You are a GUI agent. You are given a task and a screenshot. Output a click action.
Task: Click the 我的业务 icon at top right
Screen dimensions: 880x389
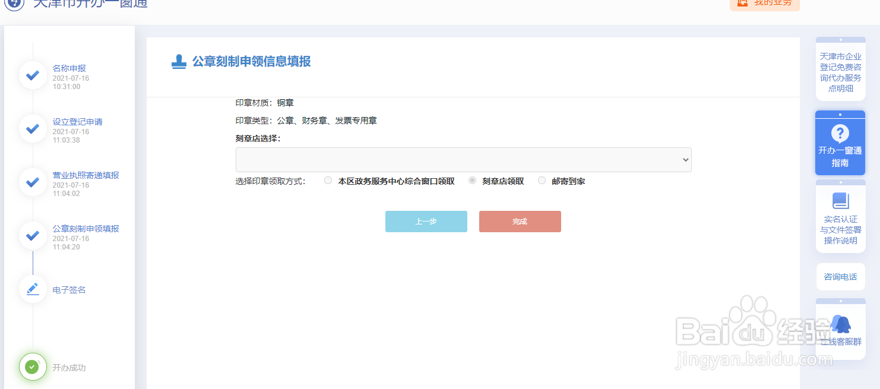coord(743,4)
